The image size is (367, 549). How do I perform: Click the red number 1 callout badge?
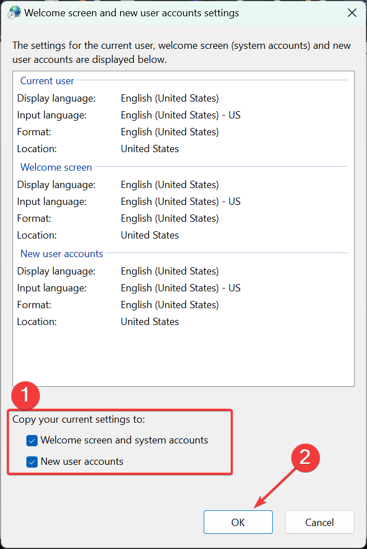pyautogui.click(x=25, y=396)
